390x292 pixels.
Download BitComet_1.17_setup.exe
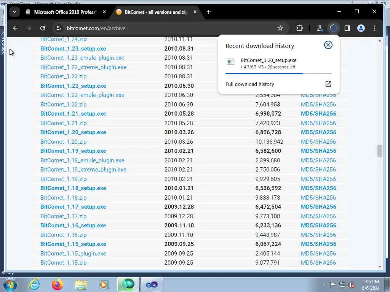(73, 207)
